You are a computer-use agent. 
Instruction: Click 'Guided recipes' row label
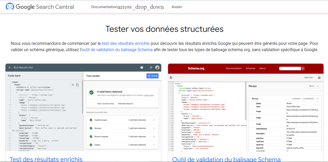(101, 120)
